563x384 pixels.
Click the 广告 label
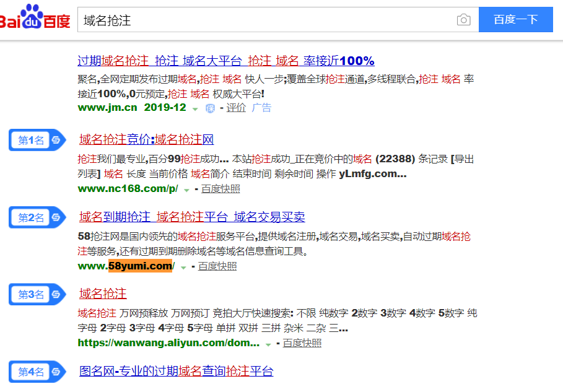(x=261, y=107)
